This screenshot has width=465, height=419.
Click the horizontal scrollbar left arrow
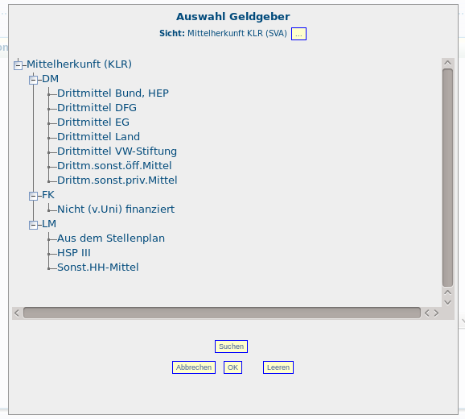(x=17, y=313)
